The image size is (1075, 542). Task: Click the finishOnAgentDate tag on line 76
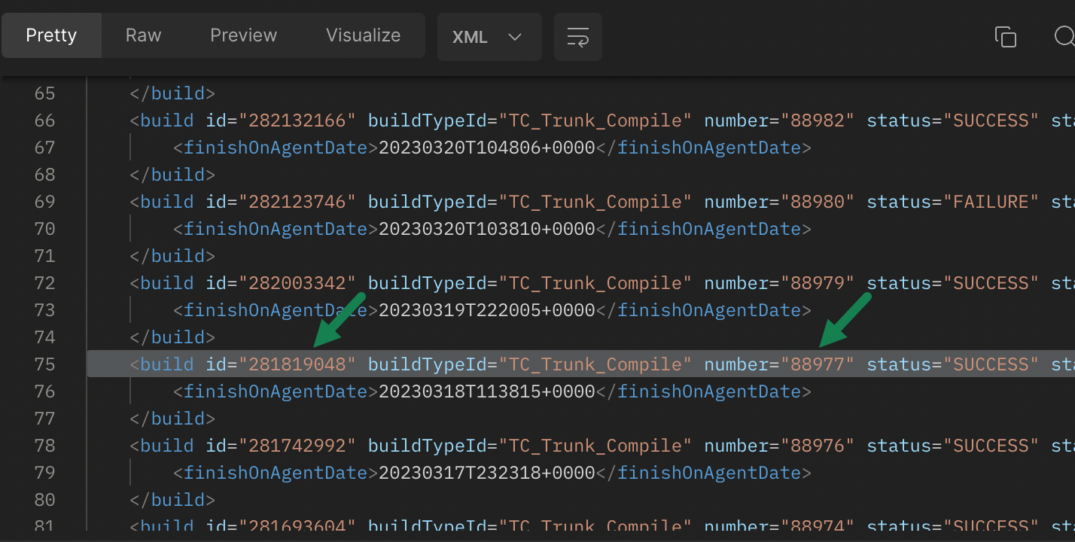pos(275,391)
